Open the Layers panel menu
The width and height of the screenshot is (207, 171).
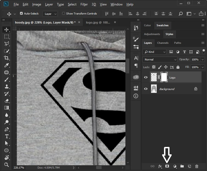[x=203, y=43]
